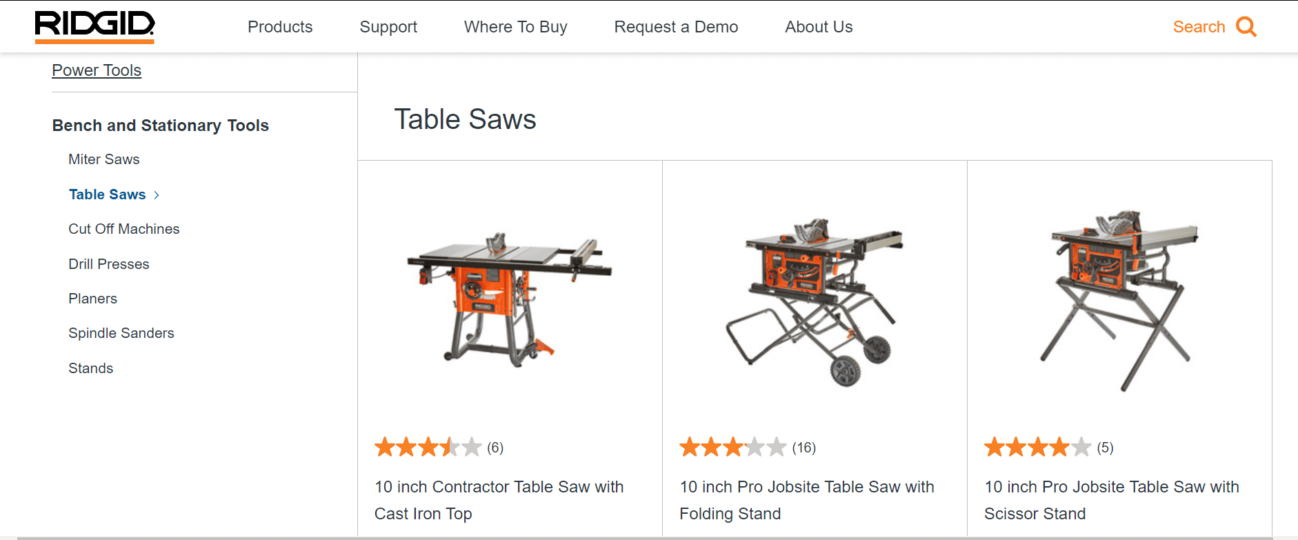Click the star rating of the Contractor saw
Viewport: 1298px width, 540px height.
(x=428, y=447)
